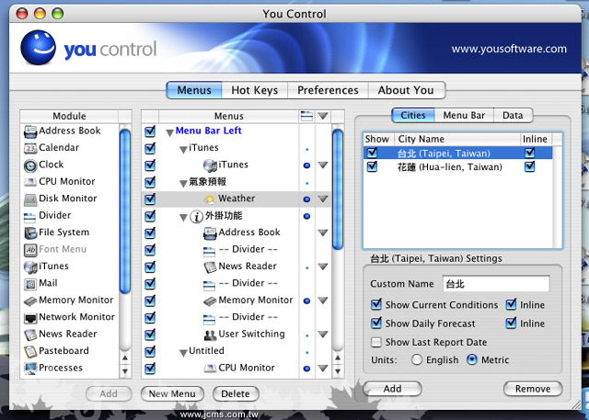Select the CPU Monitor icon in Module list
589x420 pixels.
tap(30, 182)
